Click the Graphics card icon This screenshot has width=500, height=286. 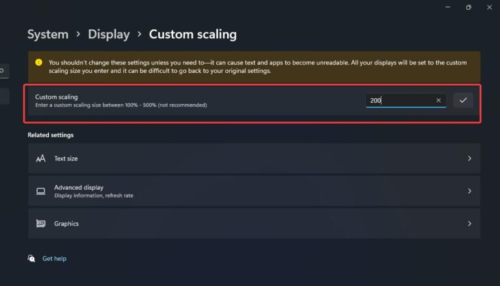(40, 224)
